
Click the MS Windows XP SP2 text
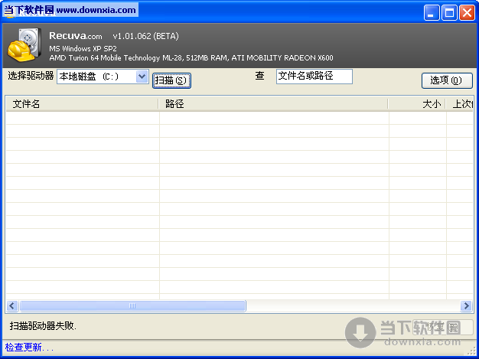[x=83, y=48]
